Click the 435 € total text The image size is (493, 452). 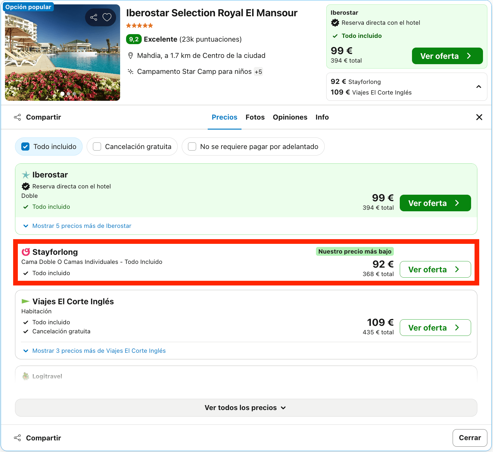point(378,332)
